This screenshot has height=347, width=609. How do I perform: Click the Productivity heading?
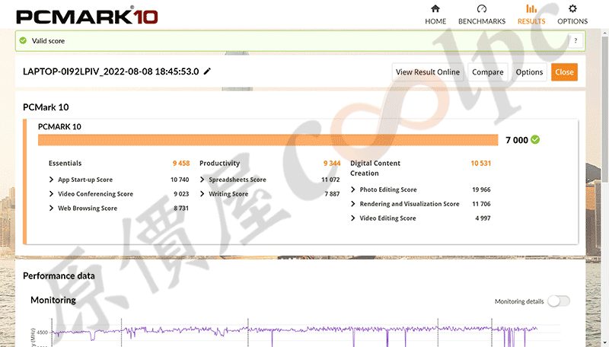coord(219,164)
